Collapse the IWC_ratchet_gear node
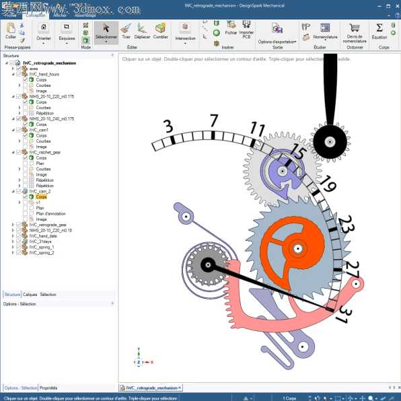The height and width of the screenshot is (401, 401). 13,153
